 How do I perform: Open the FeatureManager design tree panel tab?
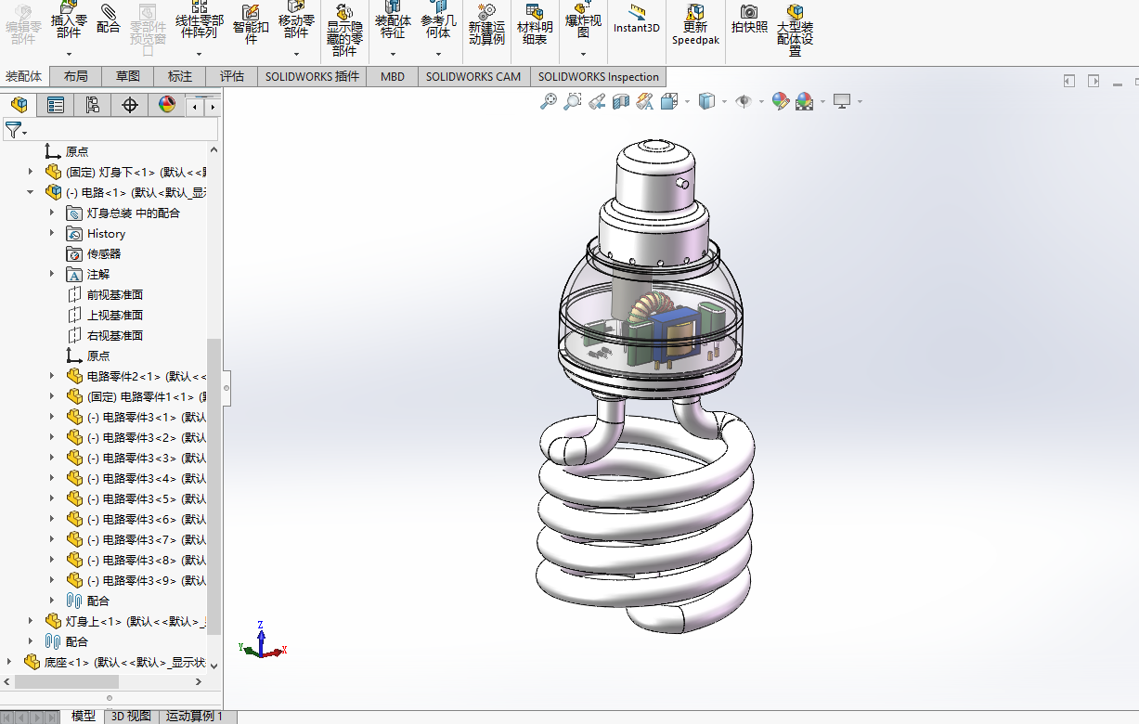coord(19,105)
